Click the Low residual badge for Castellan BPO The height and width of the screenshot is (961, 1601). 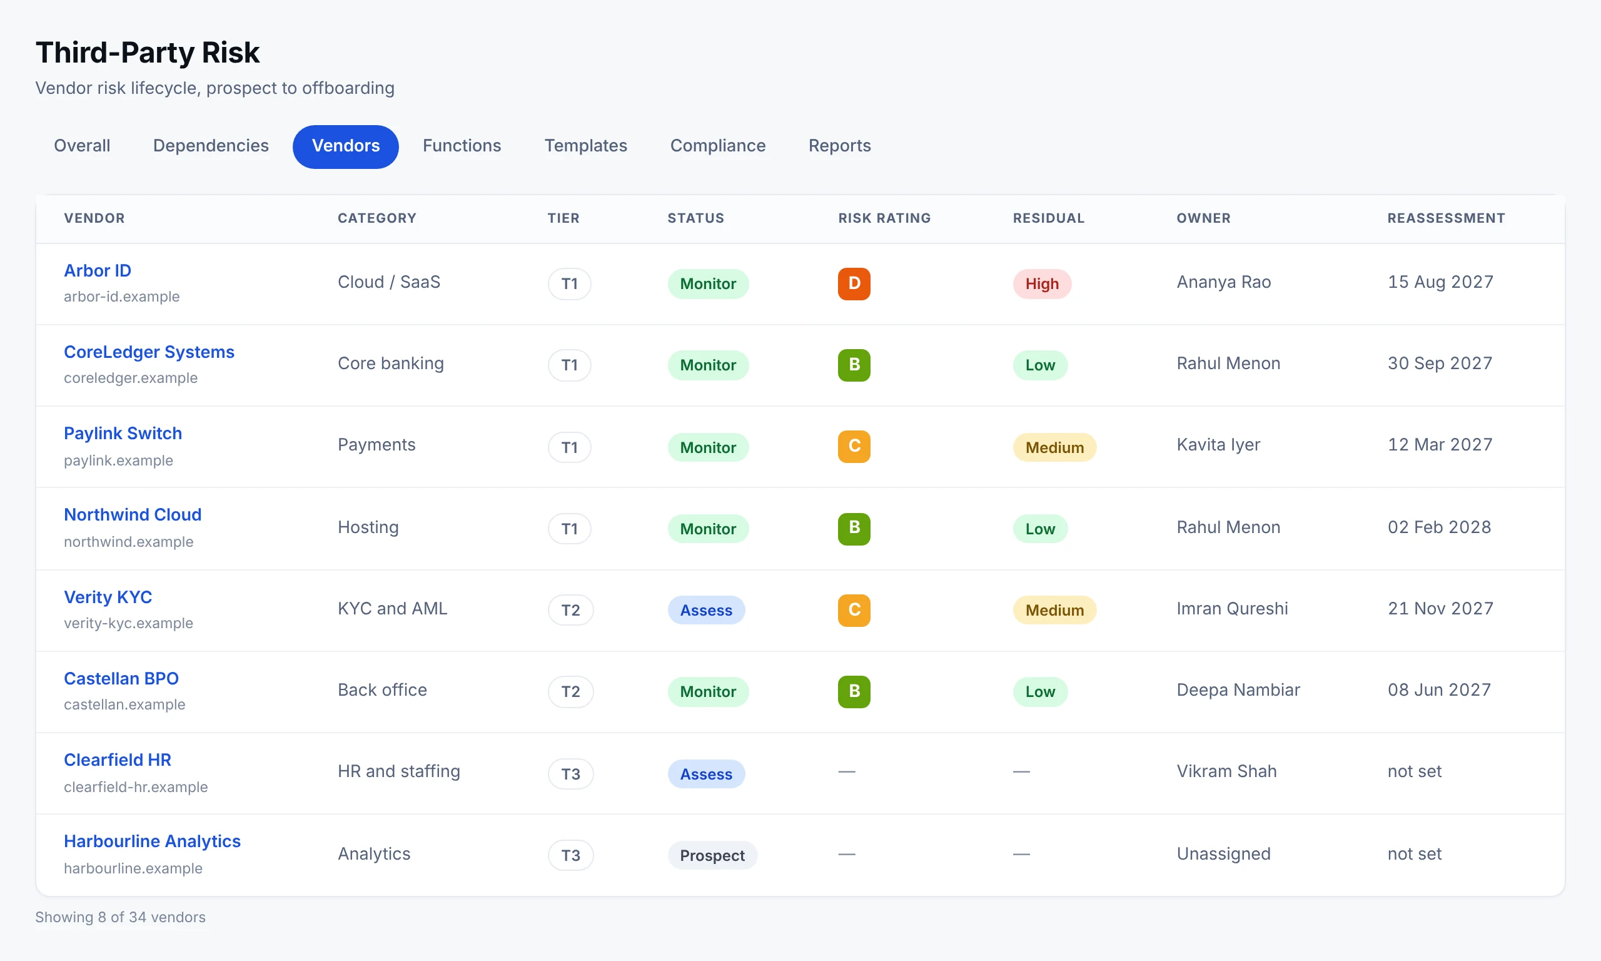pyautogui.click(x=1039, y=691)
